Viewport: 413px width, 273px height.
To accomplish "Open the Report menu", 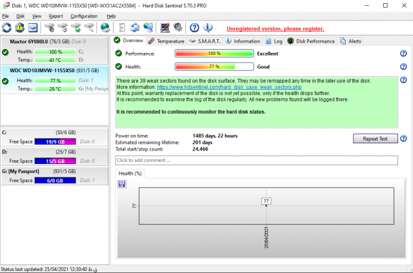I will pos(55,15).
